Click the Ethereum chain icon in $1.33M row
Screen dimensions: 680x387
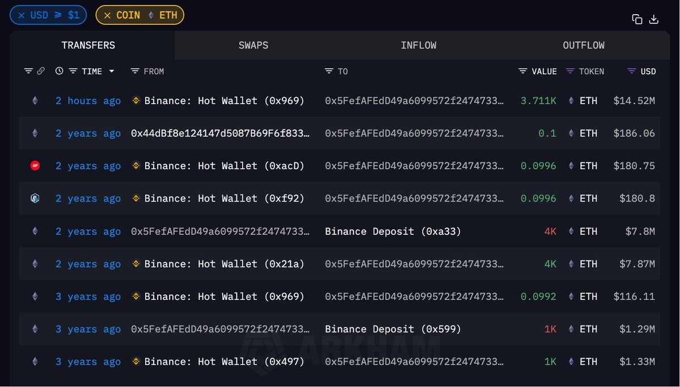[x=35, y=362]
